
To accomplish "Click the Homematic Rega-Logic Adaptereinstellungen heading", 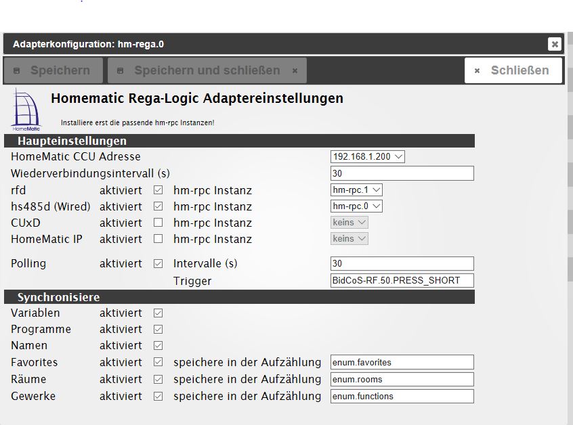I will 197,98.
